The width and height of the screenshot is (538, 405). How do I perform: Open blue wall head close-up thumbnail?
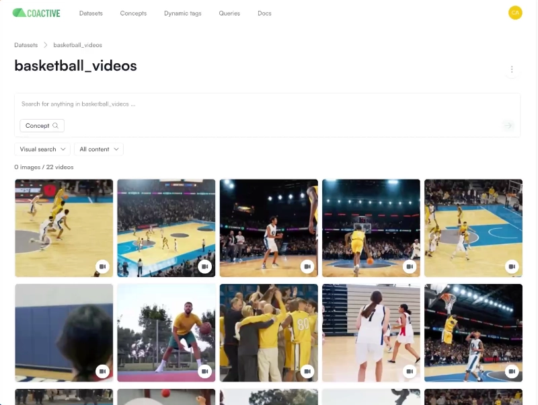(64, 333)
